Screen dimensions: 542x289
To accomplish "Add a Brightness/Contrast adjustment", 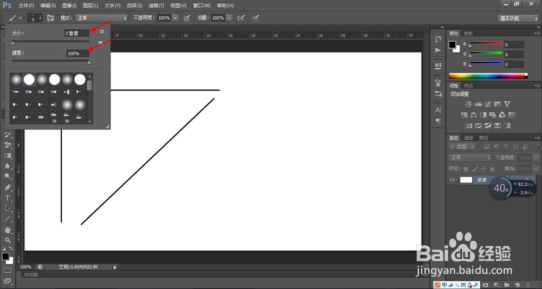I will click(x=468, y=104).
